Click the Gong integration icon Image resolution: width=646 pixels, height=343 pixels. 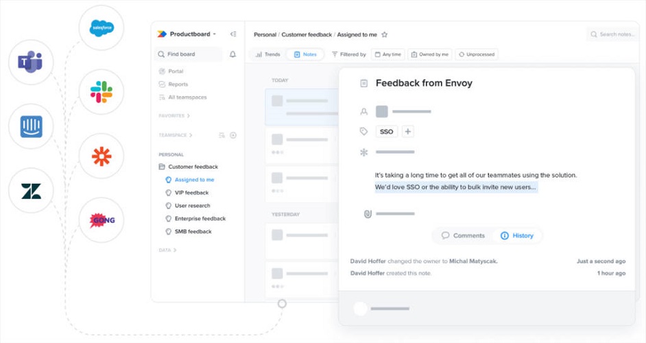pos(101,220)
